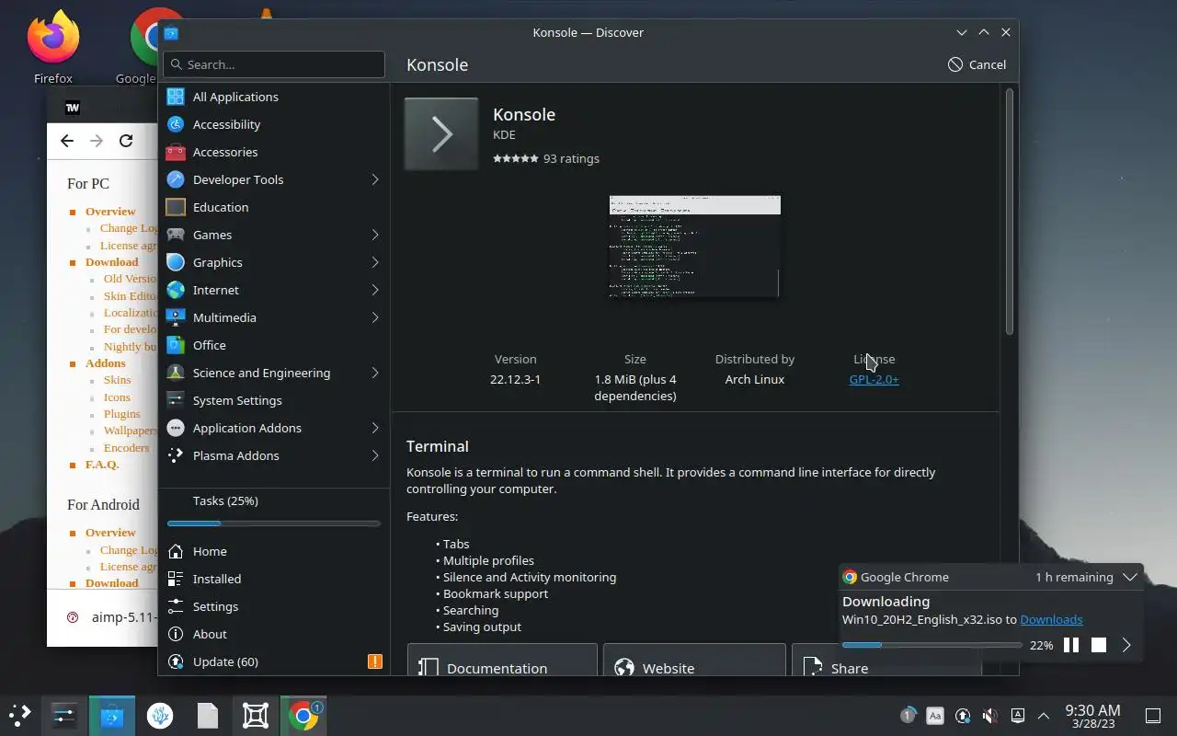Click the Plasma Addons icon

[x=176, y=455]
